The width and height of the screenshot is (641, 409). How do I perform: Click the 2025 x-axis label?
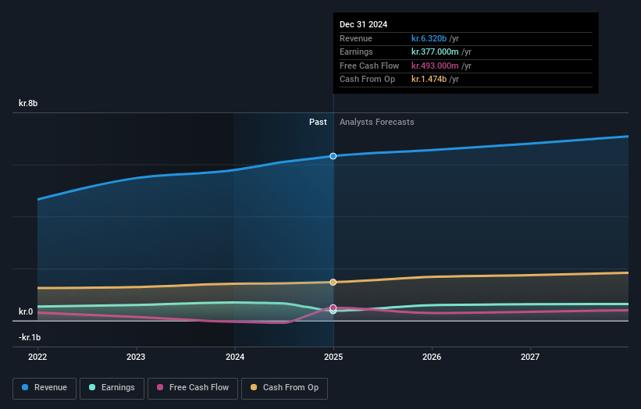click(333, 357)
